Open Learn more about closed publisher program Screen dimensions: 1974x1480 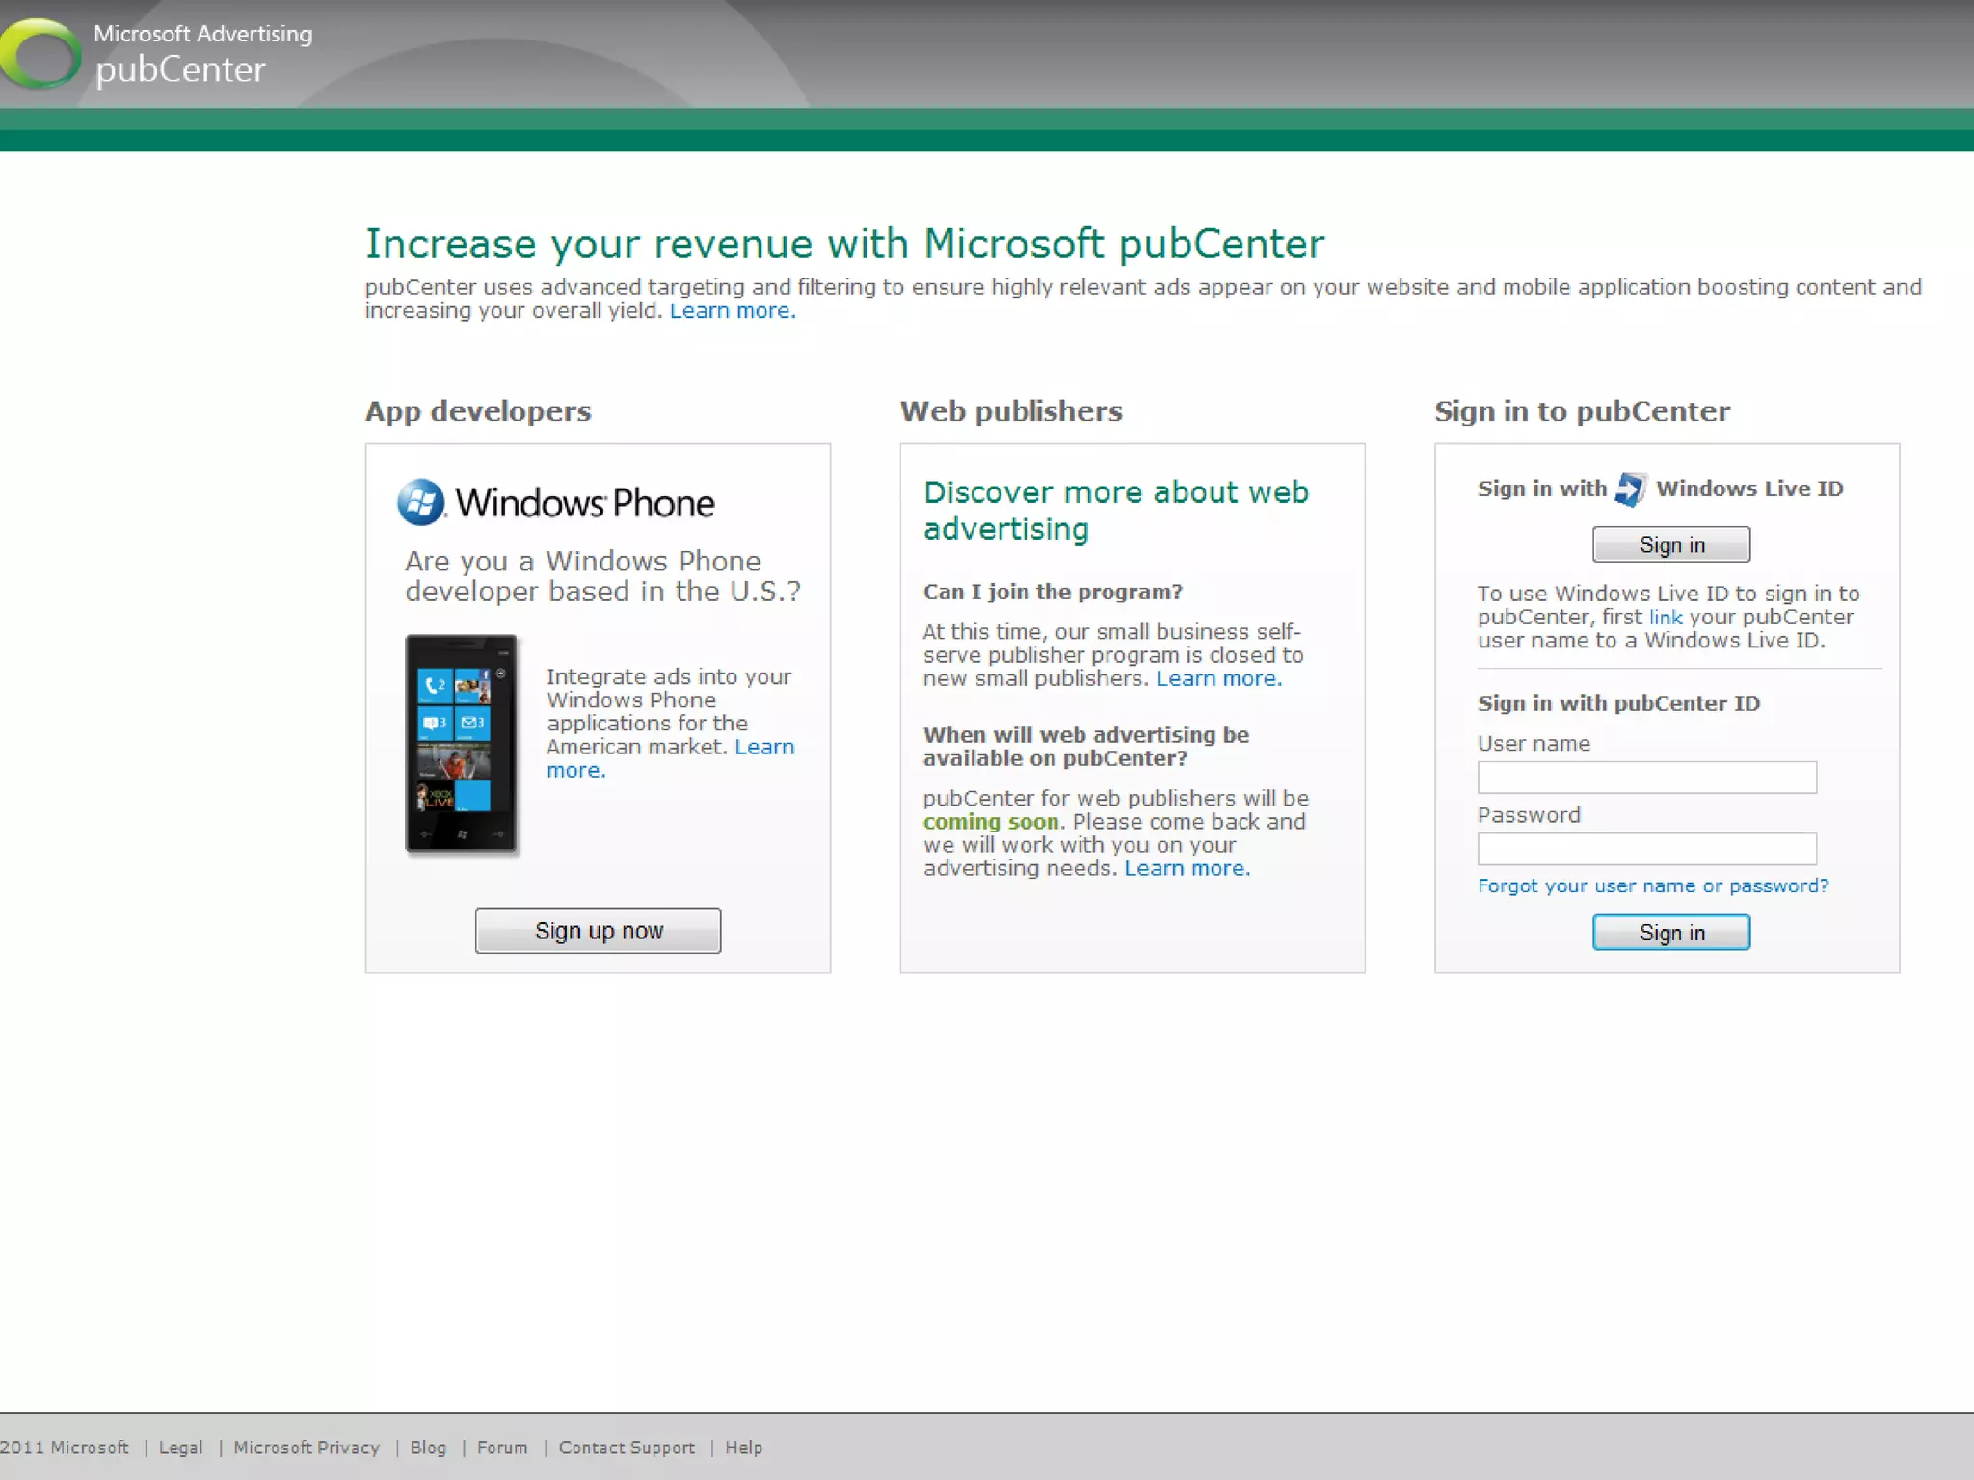click(1217, 679)
